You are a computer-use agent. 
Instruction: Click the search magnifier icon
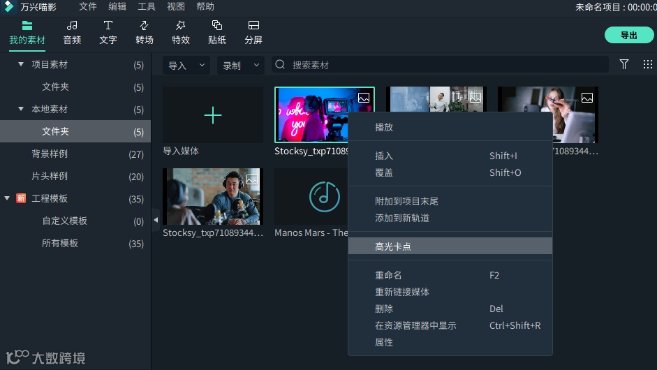pos(280,64)
